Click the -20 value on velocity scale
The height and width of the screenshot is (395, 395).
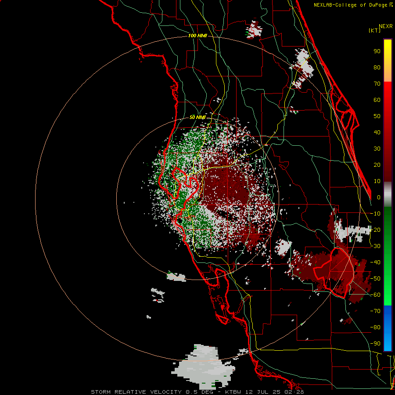[375, 230]
